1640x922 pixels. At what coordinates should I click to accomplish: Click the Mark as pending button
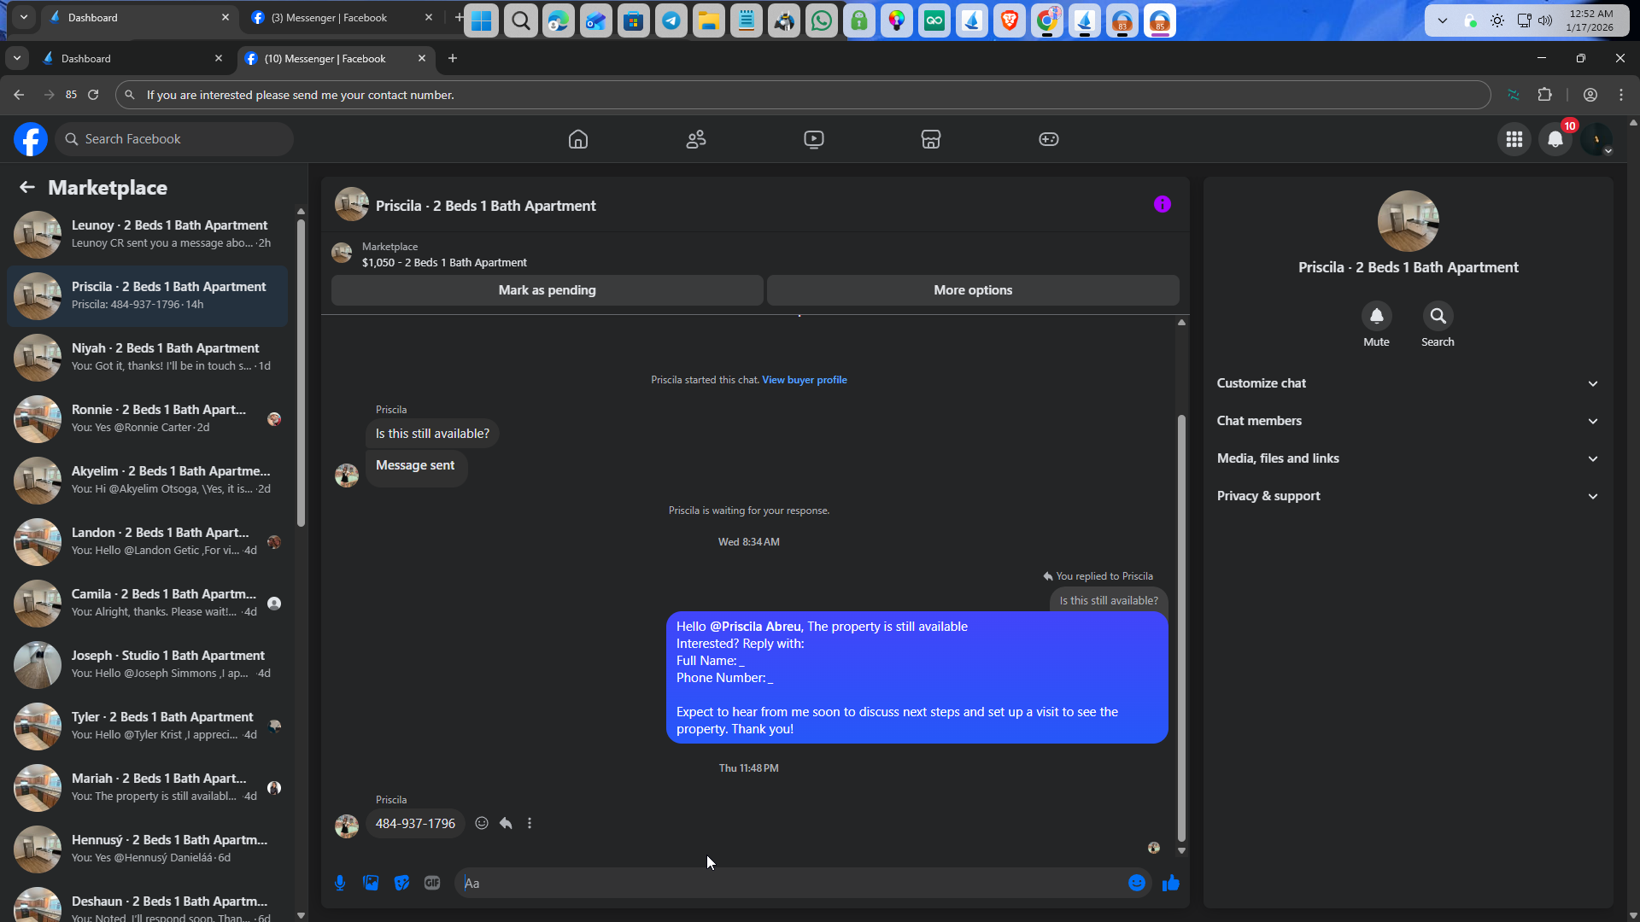pos(547,290)
